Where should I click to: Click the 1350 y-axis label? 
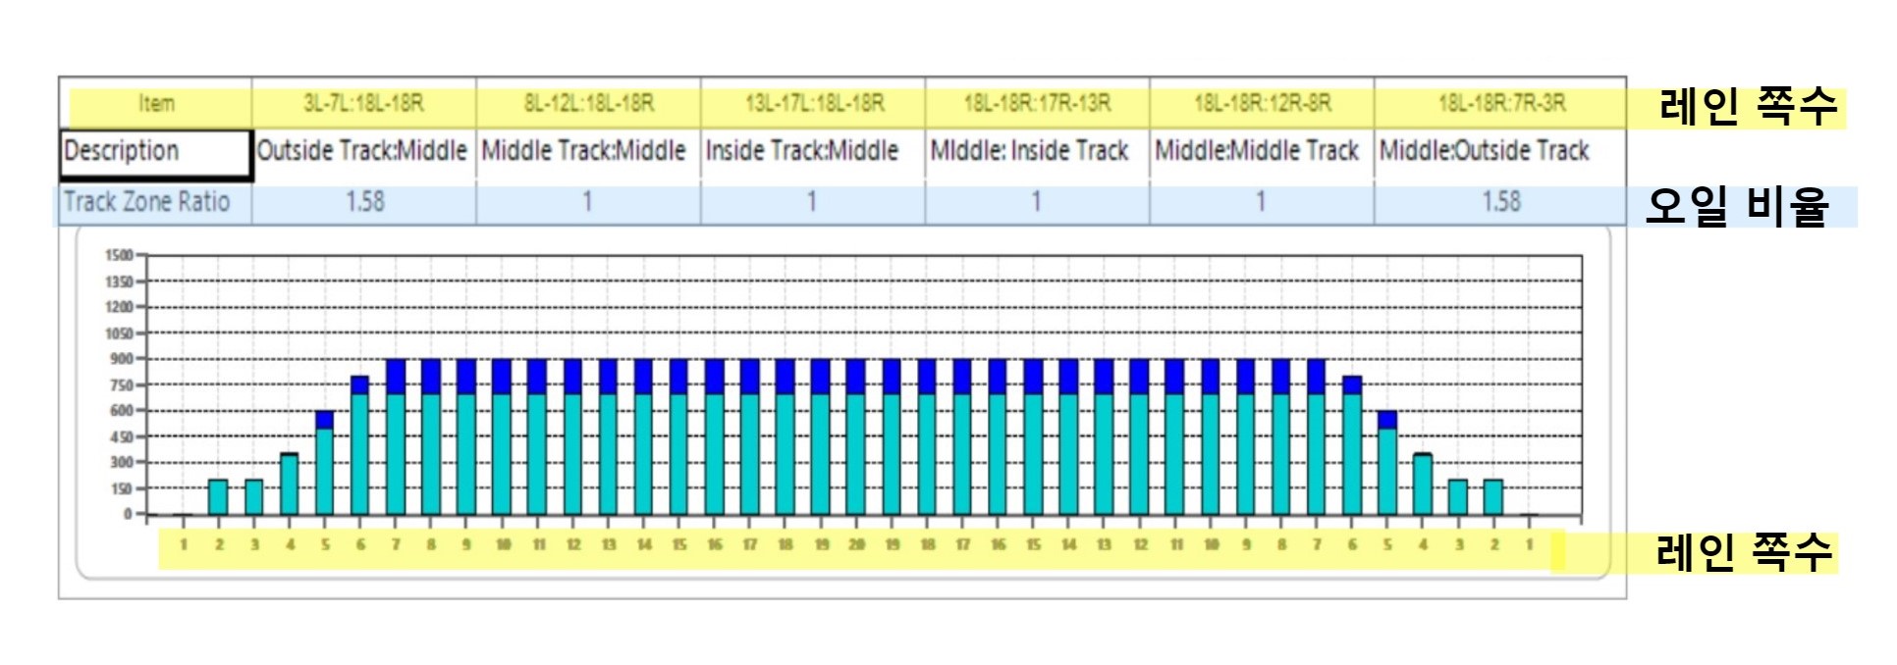[119, 281]
